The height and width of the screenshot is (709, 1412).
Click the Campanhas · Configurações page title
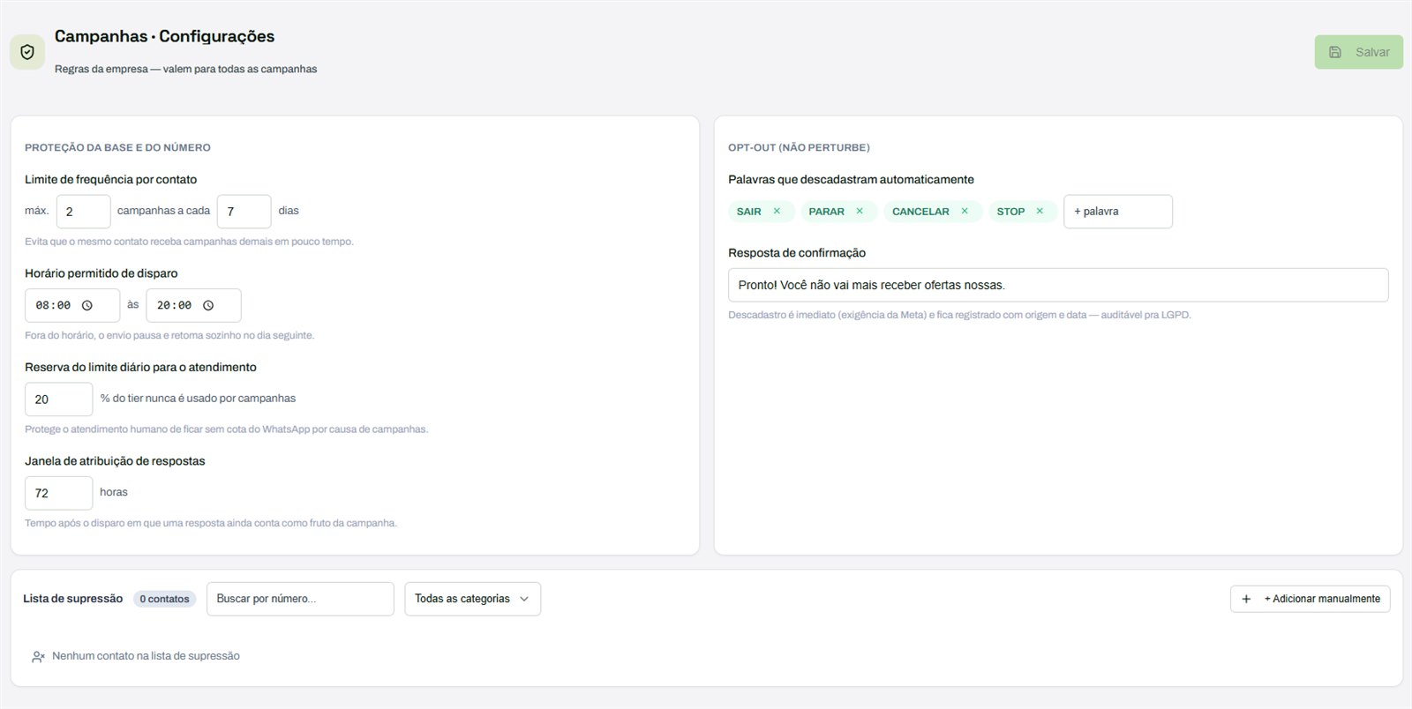(164, 36)
